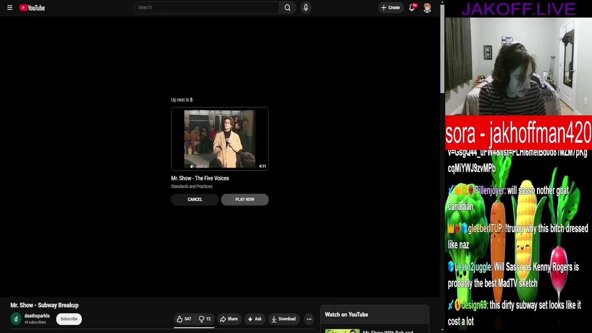Click Pillenjoyer's chat message

pos(508,198)
